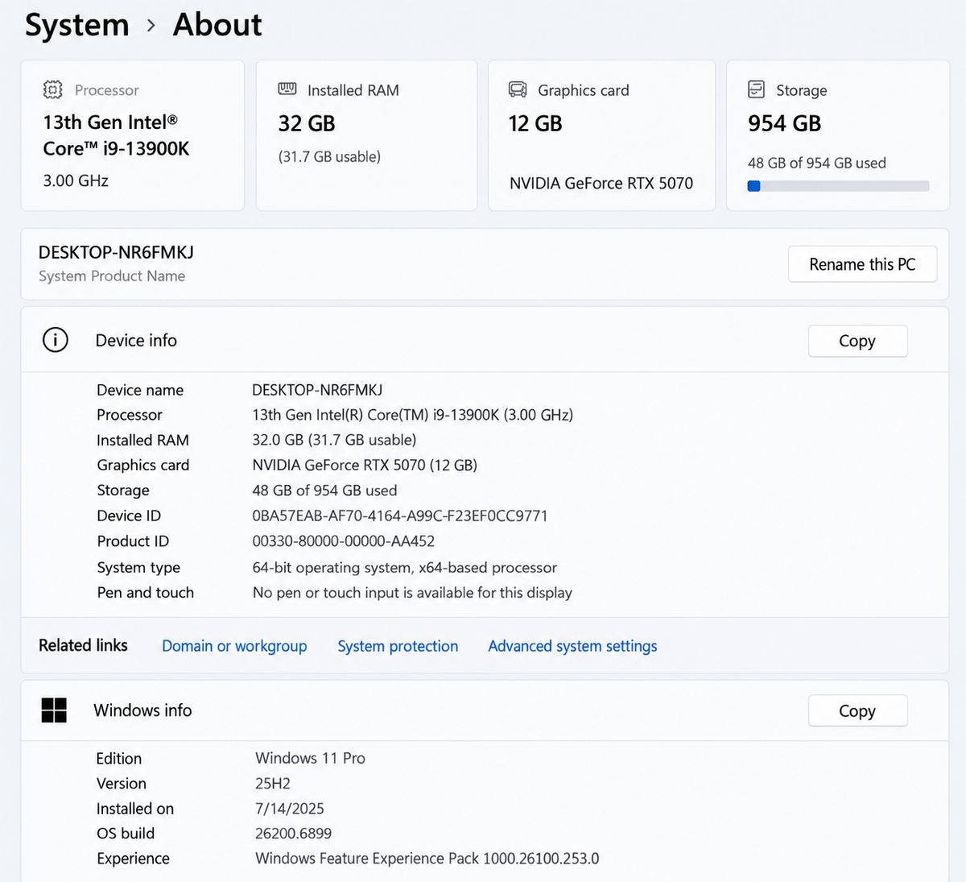The height and width of the screenshot is (882, 966).
Task: Click the breadcrumb chevron after System
Action: pos(151,27)
